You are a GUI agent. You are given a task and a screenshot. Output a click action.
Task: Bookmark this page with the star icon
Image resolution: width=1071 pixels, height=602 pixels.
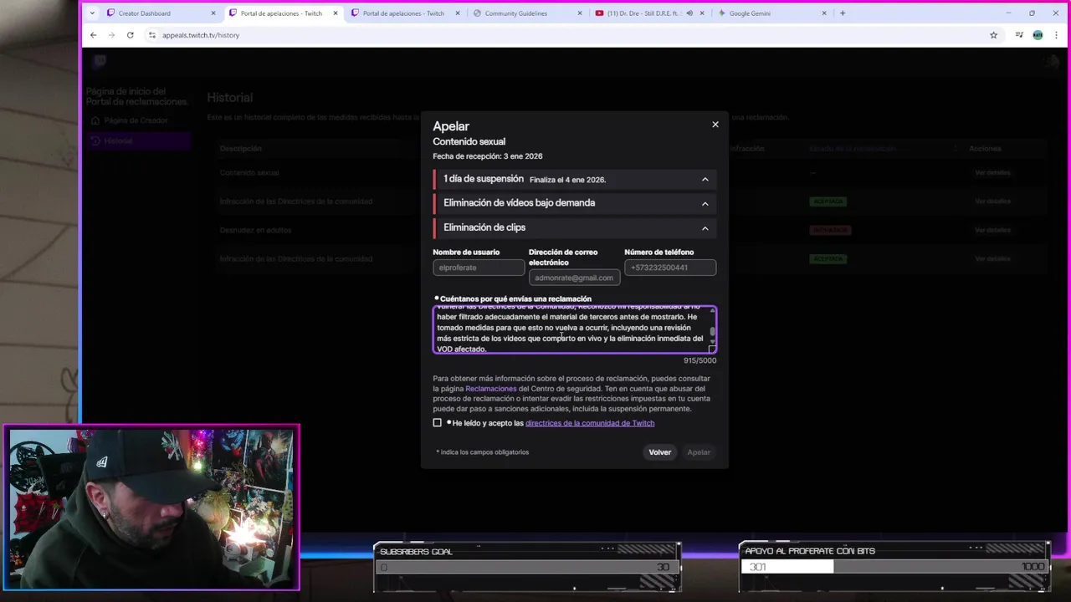pos(993,35)
